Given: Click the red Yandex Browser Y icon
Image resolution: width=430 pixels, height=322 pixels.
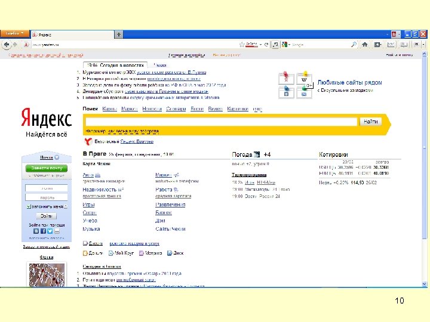Looking at the screenshot, I should (x=88, y=141).
